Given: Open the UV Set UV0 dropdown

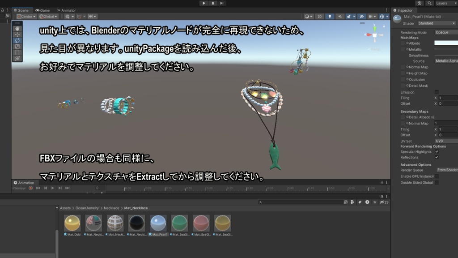Looking at the screenshot, I should click(446, 141).
